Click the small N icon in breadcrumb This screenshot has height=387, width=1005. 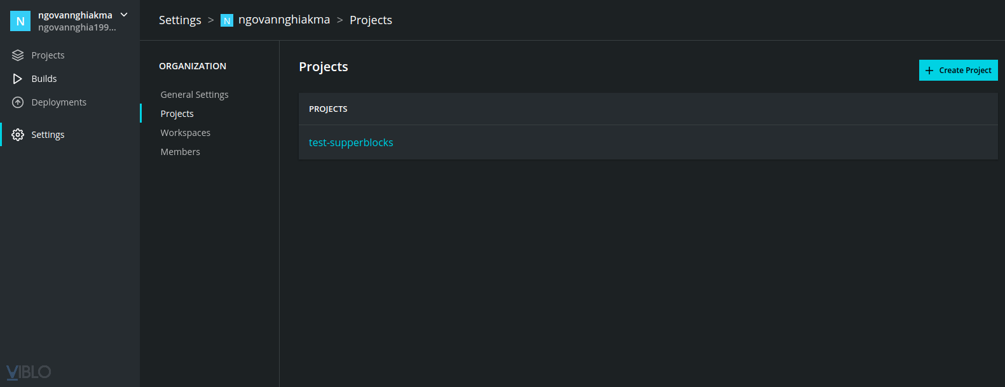pos(227,21)
